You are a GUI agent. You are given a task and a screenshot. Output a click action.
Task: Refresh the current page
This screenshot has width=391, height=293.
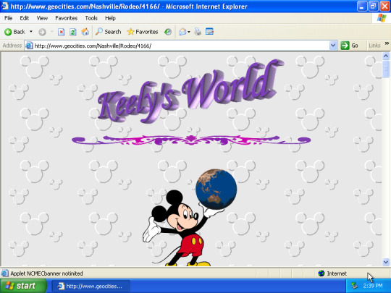click(73, 32)
